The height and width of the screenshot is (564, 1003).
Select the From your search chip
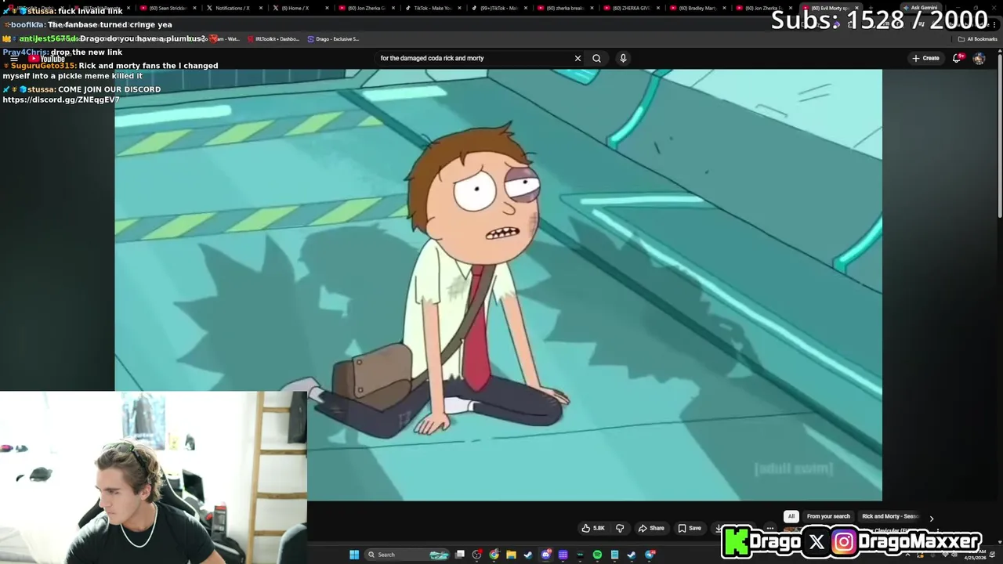click(x=828, y=516)
